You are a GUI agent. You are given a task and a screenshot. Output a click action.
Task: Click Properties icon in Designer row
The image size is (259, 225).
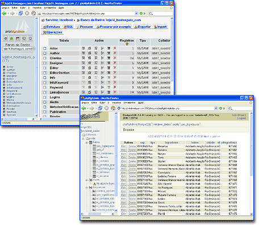pos(90,63)
